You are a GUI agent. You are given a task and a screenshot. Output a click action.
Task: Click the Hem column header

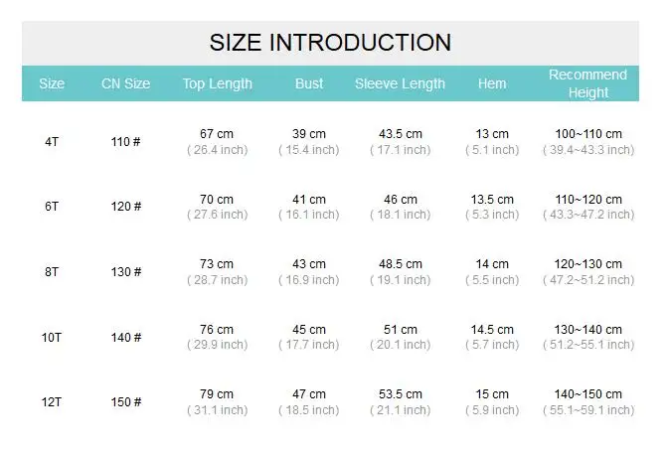[492, 83]
